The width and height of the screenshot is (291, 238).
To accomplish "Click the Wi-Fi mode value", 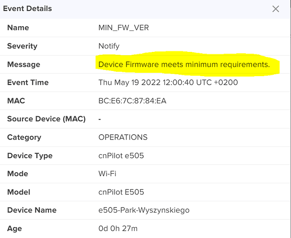I will tap(107, 174).
